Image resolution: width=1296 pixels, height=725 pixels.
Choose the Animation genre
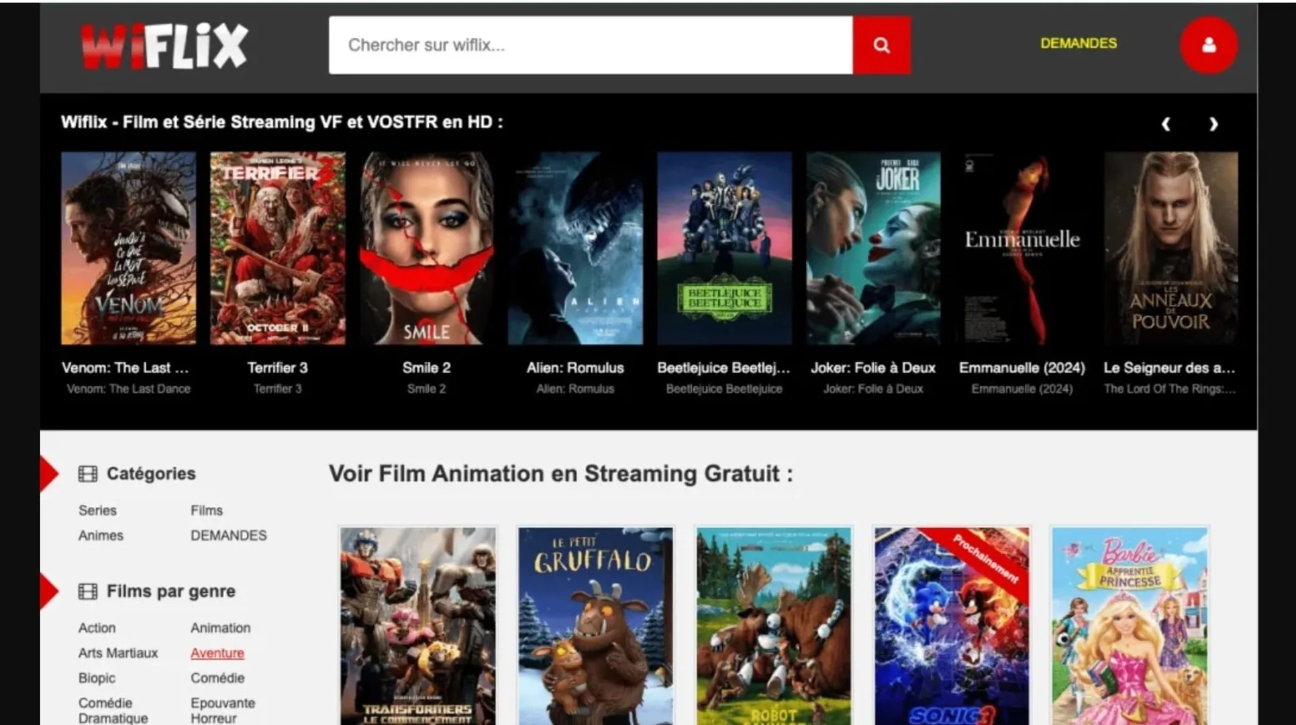[220, 628]
